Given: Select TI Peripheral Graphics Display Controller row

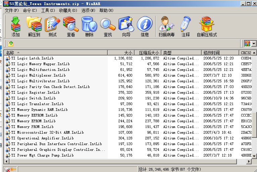Looking at the screenshot, I should click(58, 150).
